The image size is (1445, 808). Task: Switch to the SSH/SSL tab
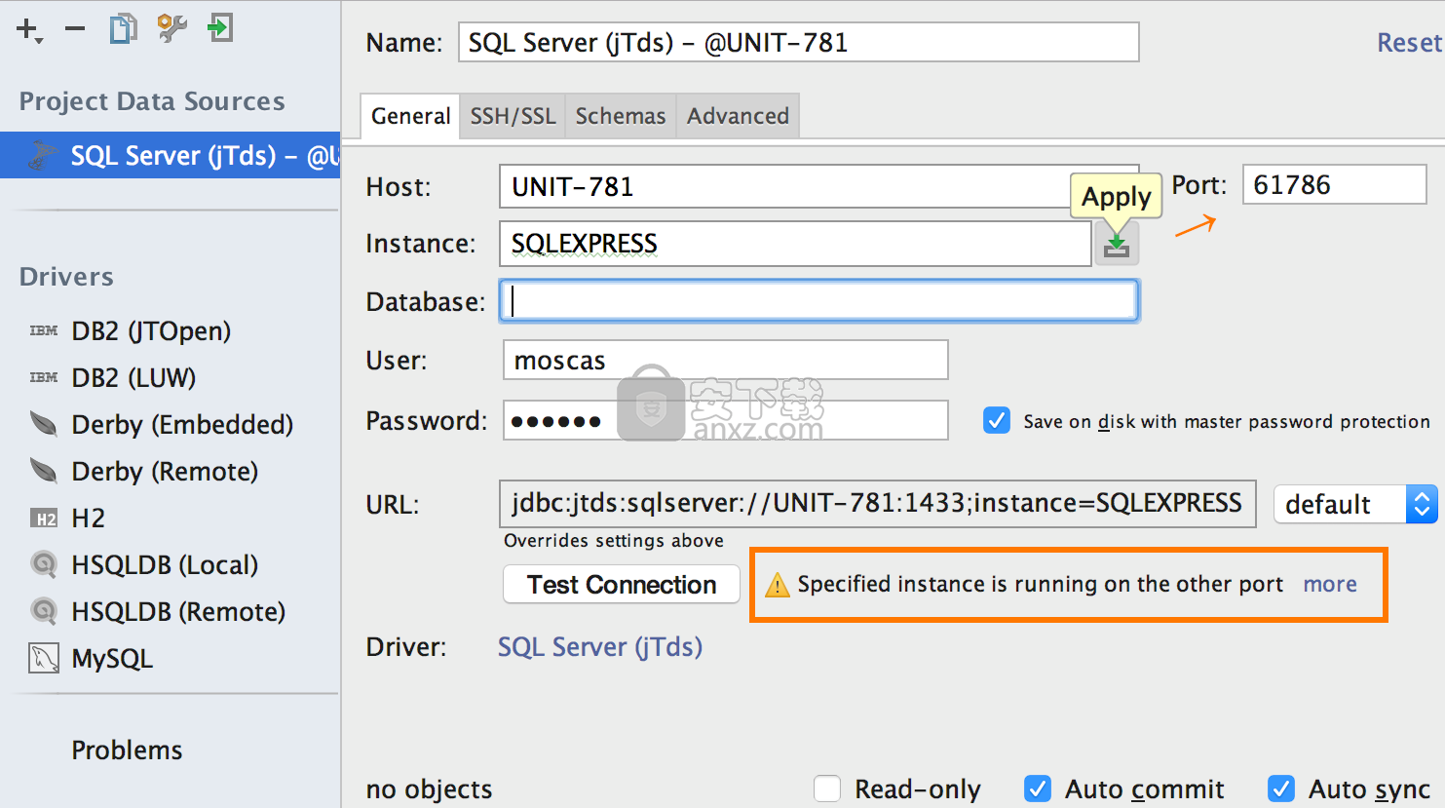point(513,116)
